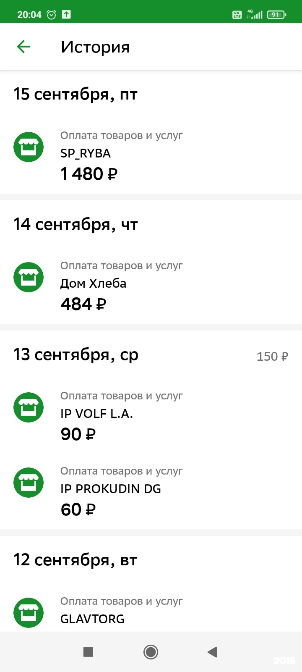Viewport: 302px width, 672px height.
Task: Tap the История page title
Action: tap(95, 47)
